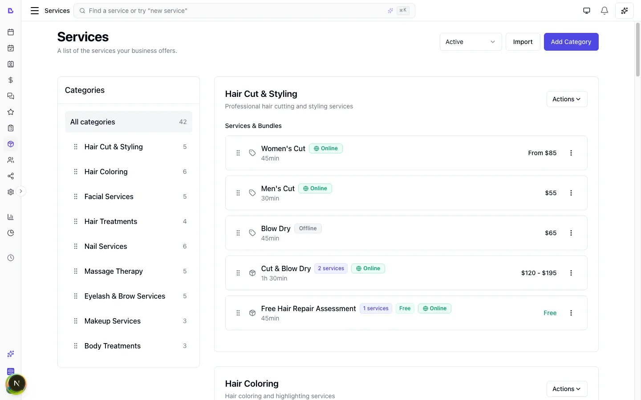Viewport: 641px width, 400px height.
Task: Open the people team icon in the sidebar
Action: (x=11, y=160)
